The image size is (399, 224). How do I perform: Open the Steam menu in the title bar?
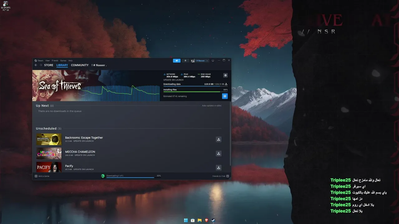[x=41, y=61]
